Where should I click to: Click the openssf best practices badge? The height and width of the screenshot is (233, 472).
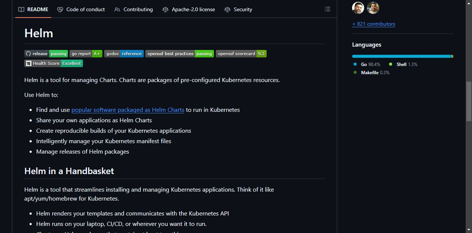coord(180,54)
